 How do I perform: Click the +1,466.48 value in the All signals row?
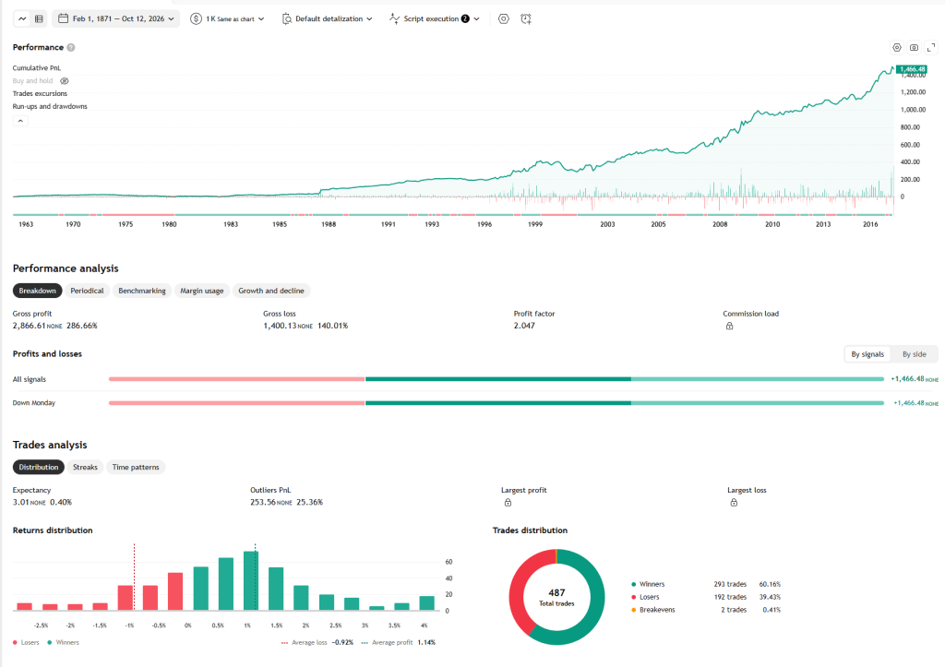pos(915,379)
